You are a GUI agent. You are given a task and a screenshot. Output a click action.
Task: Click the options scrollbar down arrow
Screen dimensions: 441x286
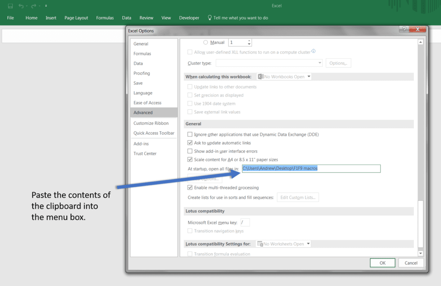(x=420, y=253)
